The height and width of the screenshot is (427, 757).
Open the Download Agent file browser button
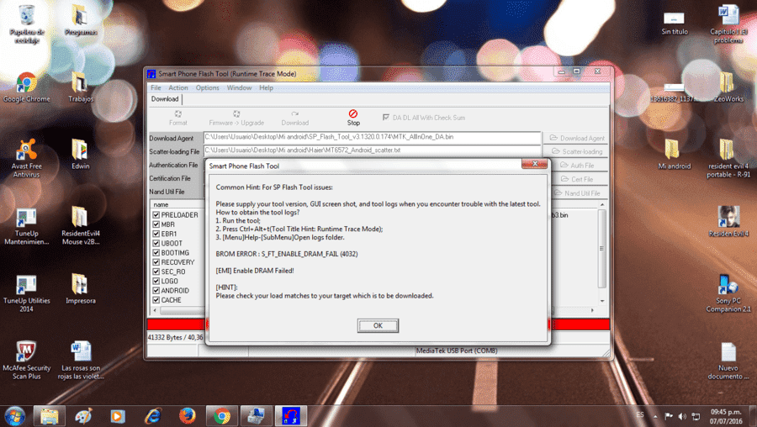click(x=576, y=138)
